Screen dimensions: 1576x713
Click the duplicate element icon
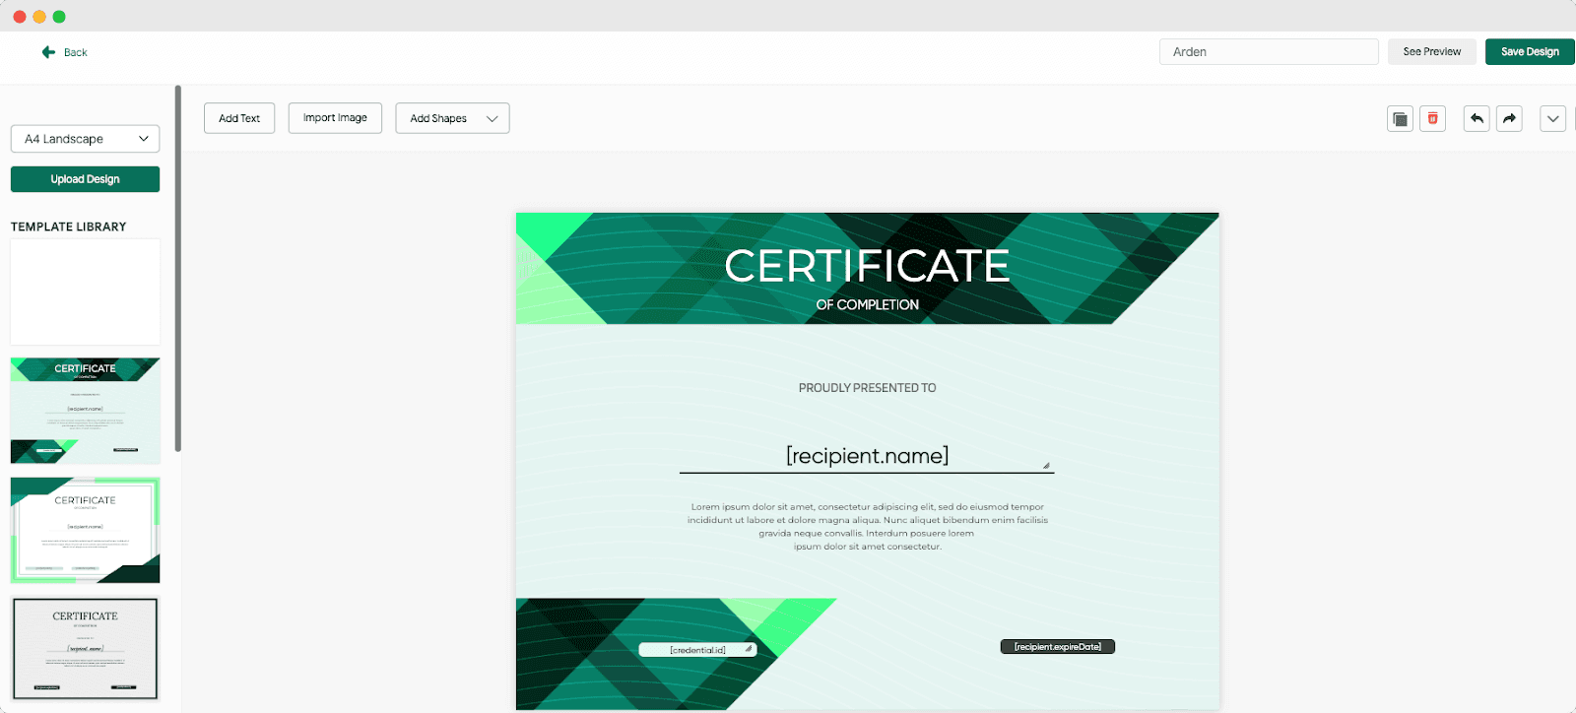click(x=1400, y=119)
